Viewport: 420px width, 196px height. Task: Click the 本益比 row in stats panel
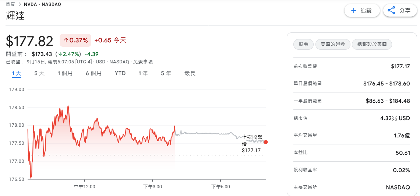tap(352, 153)
